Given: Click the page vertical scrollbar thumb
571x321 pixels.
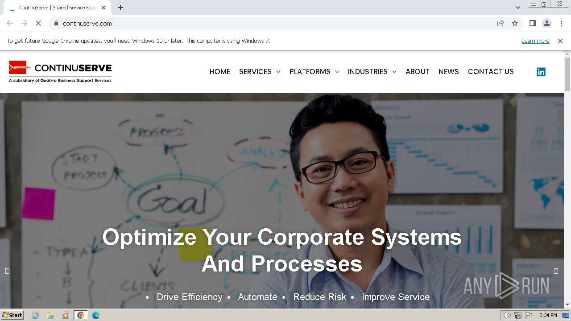Looking at the screenshot, I should pyautogui.click(x=567, y=74).
